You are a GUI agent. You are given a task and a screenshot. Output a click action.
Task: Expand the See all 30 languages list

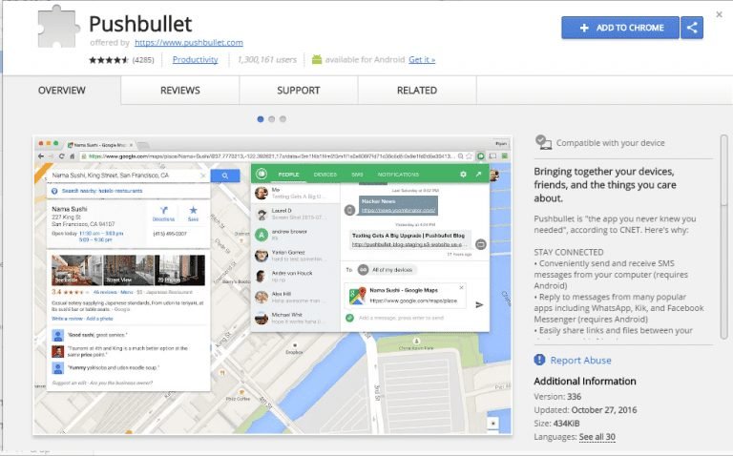[x=597, y=437]
